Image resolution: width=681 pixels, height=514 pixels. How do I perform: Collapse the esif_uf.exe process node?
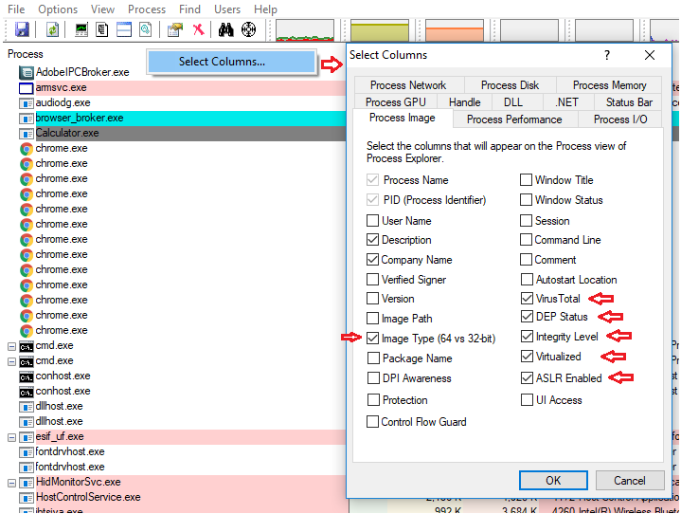point(12,437)
